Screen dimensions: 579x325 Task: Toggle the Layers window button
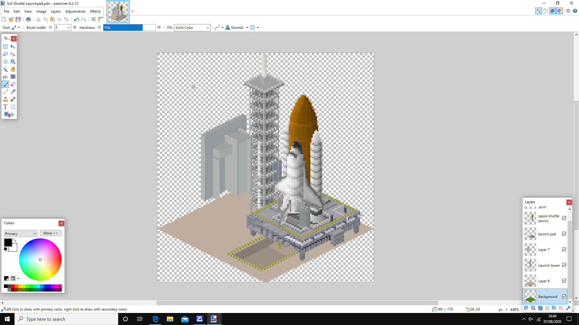click(x=552, y=11)
